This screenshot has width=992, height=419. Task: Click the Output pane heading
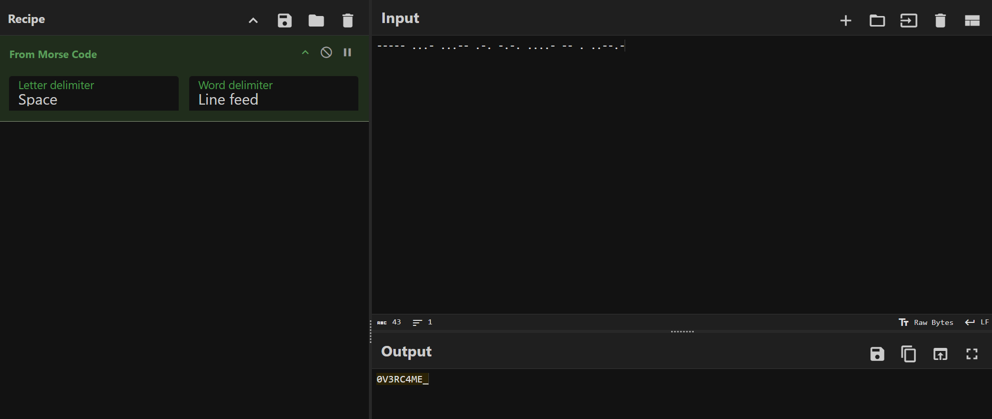pos(406,351)
